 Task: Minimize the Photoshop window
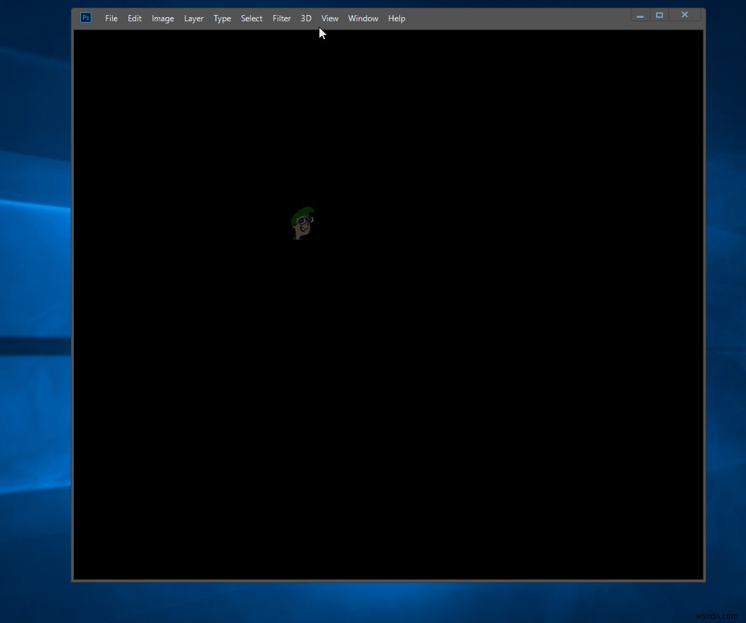point(640,16)
